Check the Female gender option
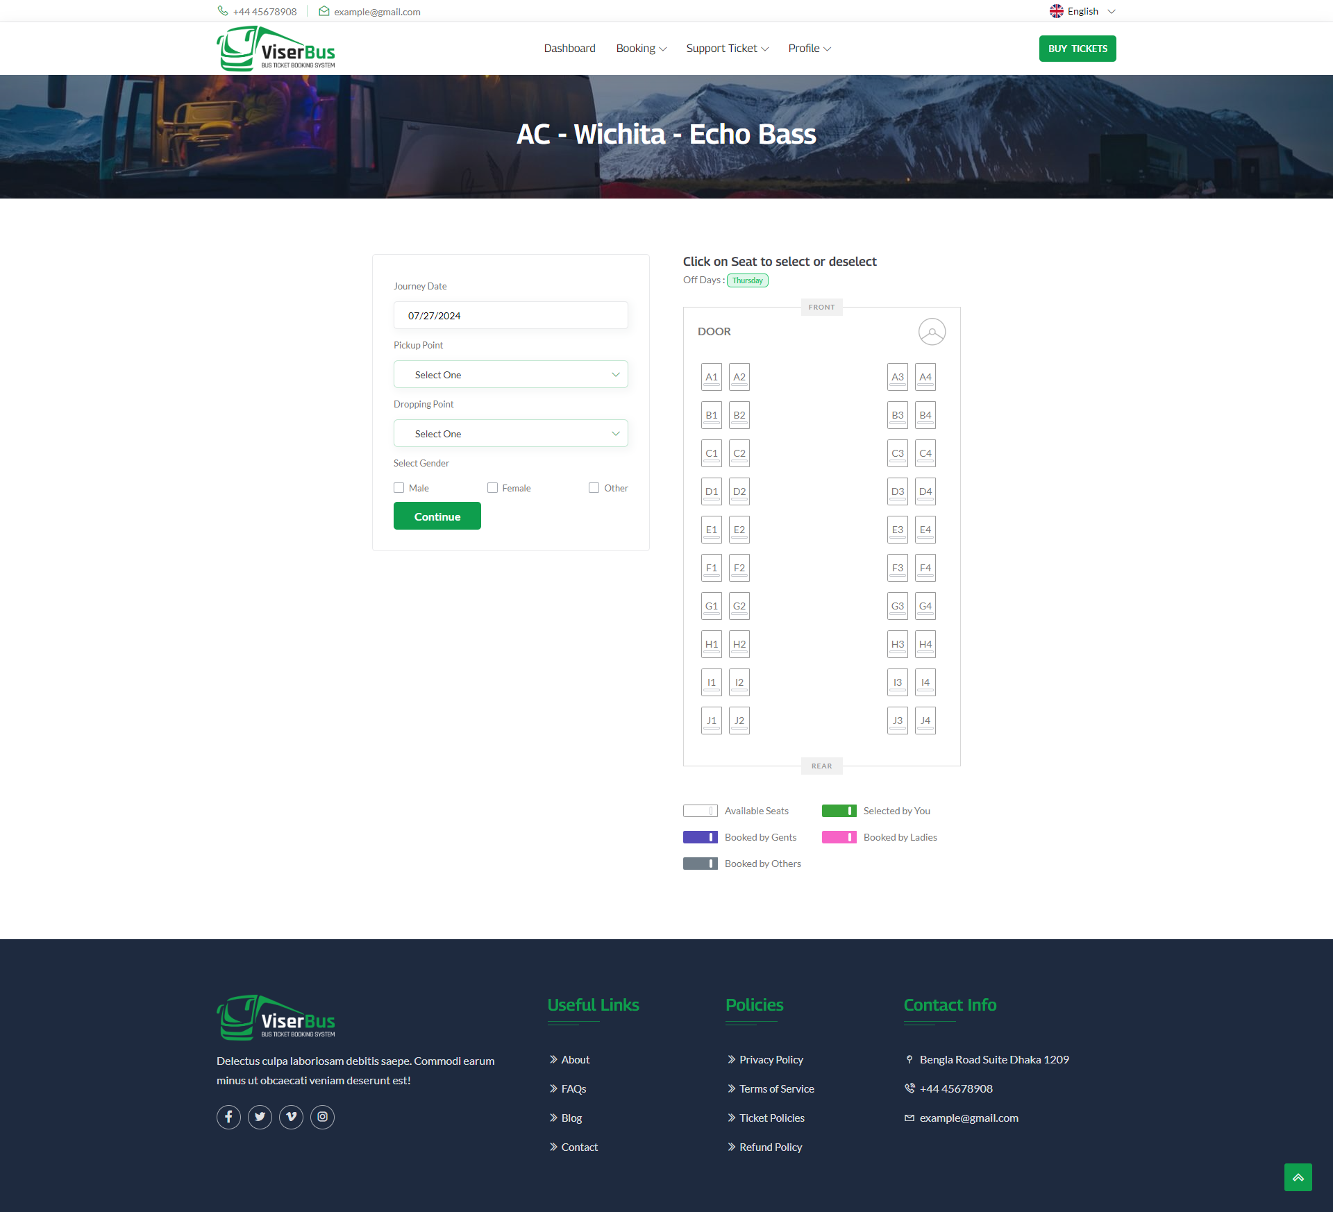 click(x=492, y=487)
